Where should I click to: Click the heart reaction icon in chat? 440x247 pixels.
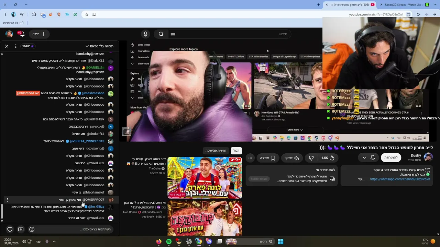coord(10,229)
